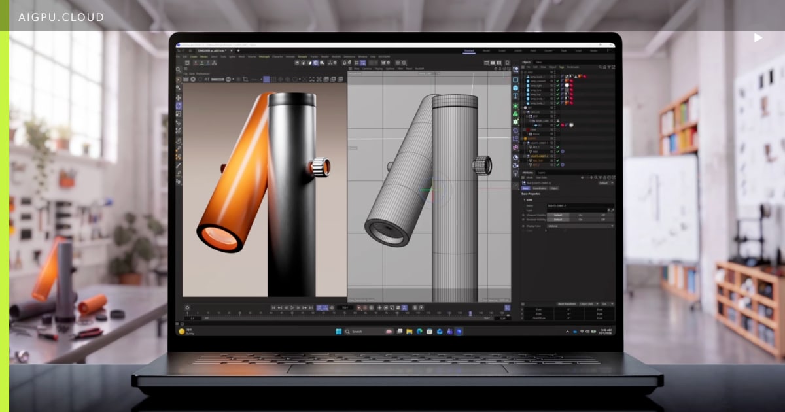Open the MoGraph menu

click(264, 57)
